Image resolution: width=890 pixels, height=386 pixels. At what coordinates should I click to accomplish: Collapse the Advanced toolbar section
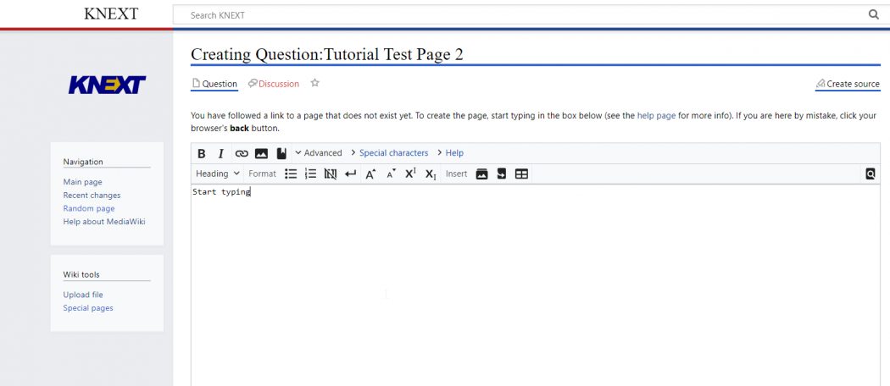point(318,153)
